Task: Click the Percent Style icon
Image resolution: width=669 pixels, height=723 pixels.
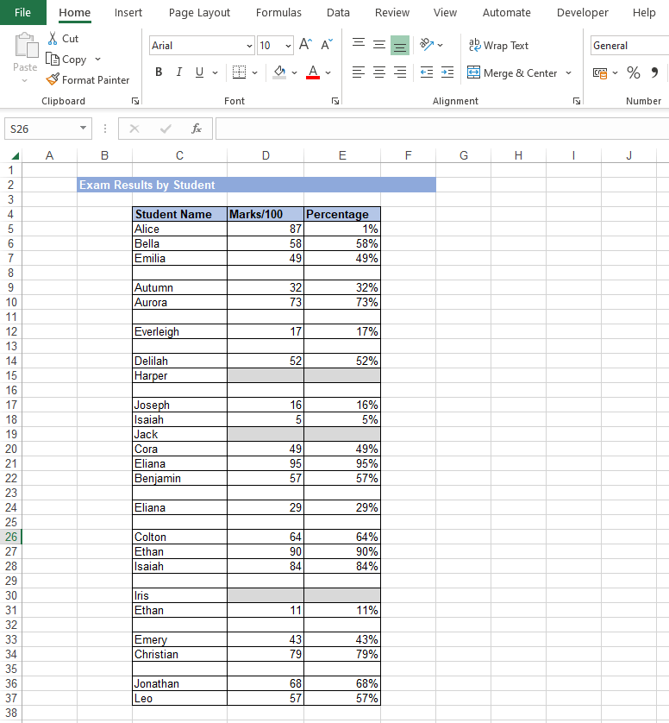Action: point(634,72)
